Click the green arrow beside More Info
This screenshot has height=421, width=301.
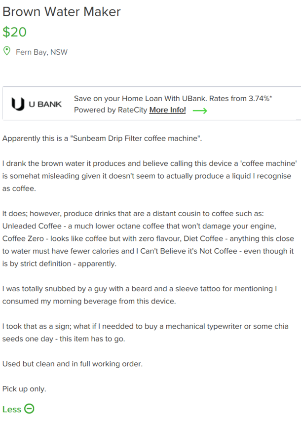point(200,111)
